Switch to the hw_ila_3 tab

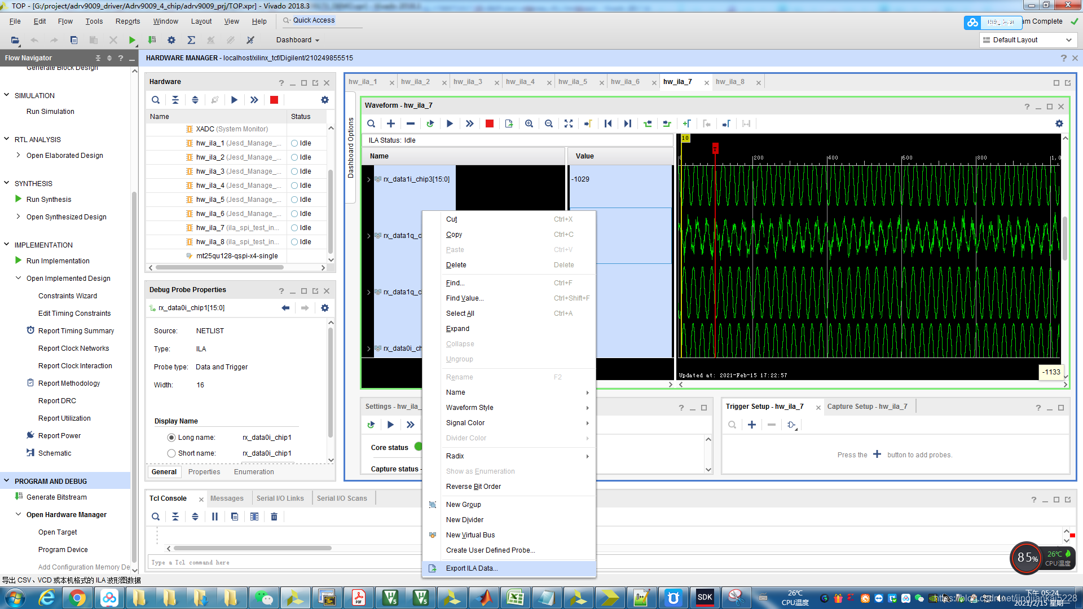(468, 81)
